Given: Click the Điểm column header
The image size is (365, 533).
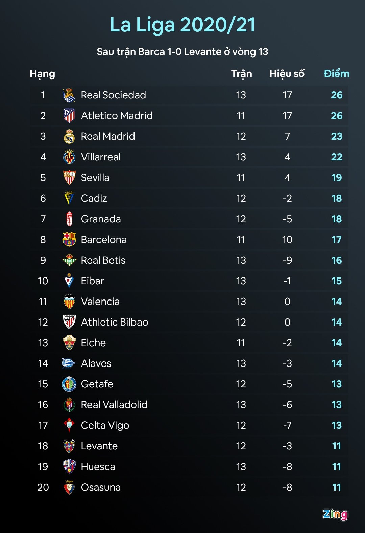Looking at the screenshot, I should click(x=336, y=74).
